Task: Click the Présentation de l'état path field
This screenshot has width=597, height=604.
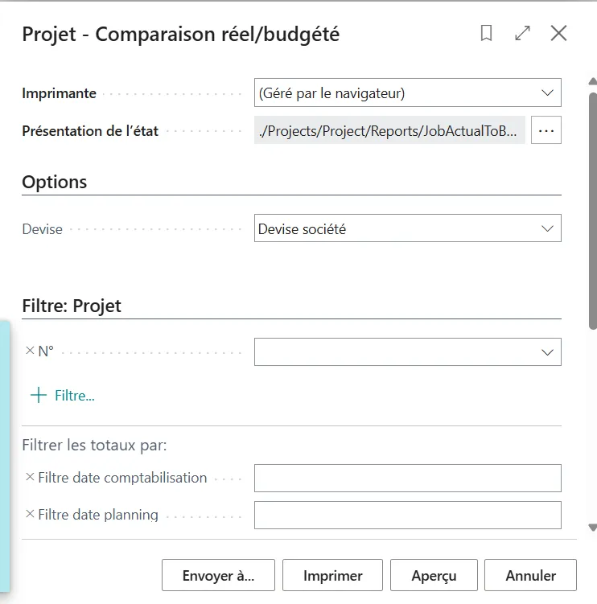Action: click(x=389, y=130)
